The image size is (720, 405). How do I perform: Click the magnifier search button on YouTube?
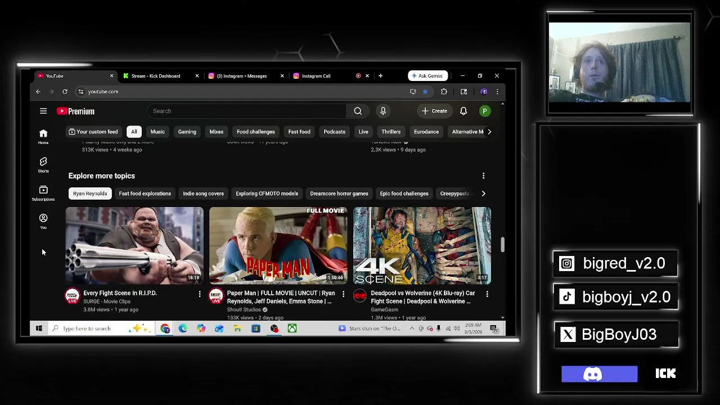[x=358, y=111]
